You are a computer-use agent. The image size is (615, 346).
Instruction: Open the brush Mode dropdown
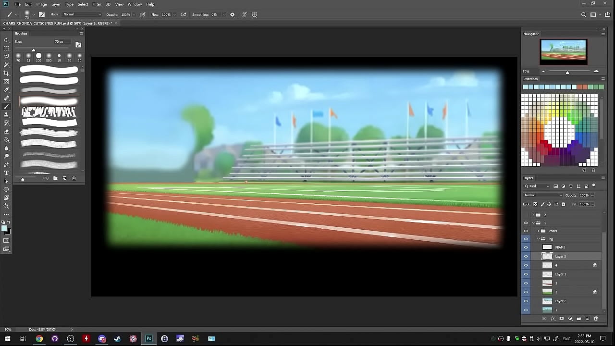coord(82,15)
